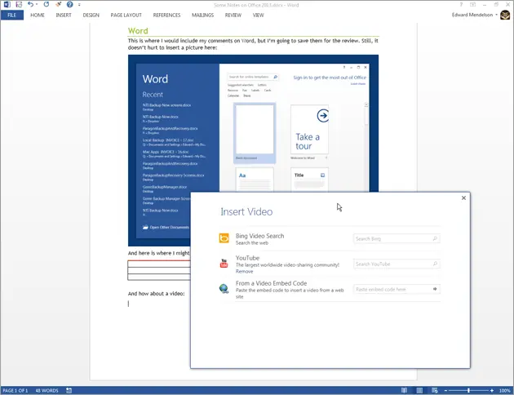Click the user profile picture
This screenshot has height=395, width=514.
pyautogui.click(x=505, y=15)
